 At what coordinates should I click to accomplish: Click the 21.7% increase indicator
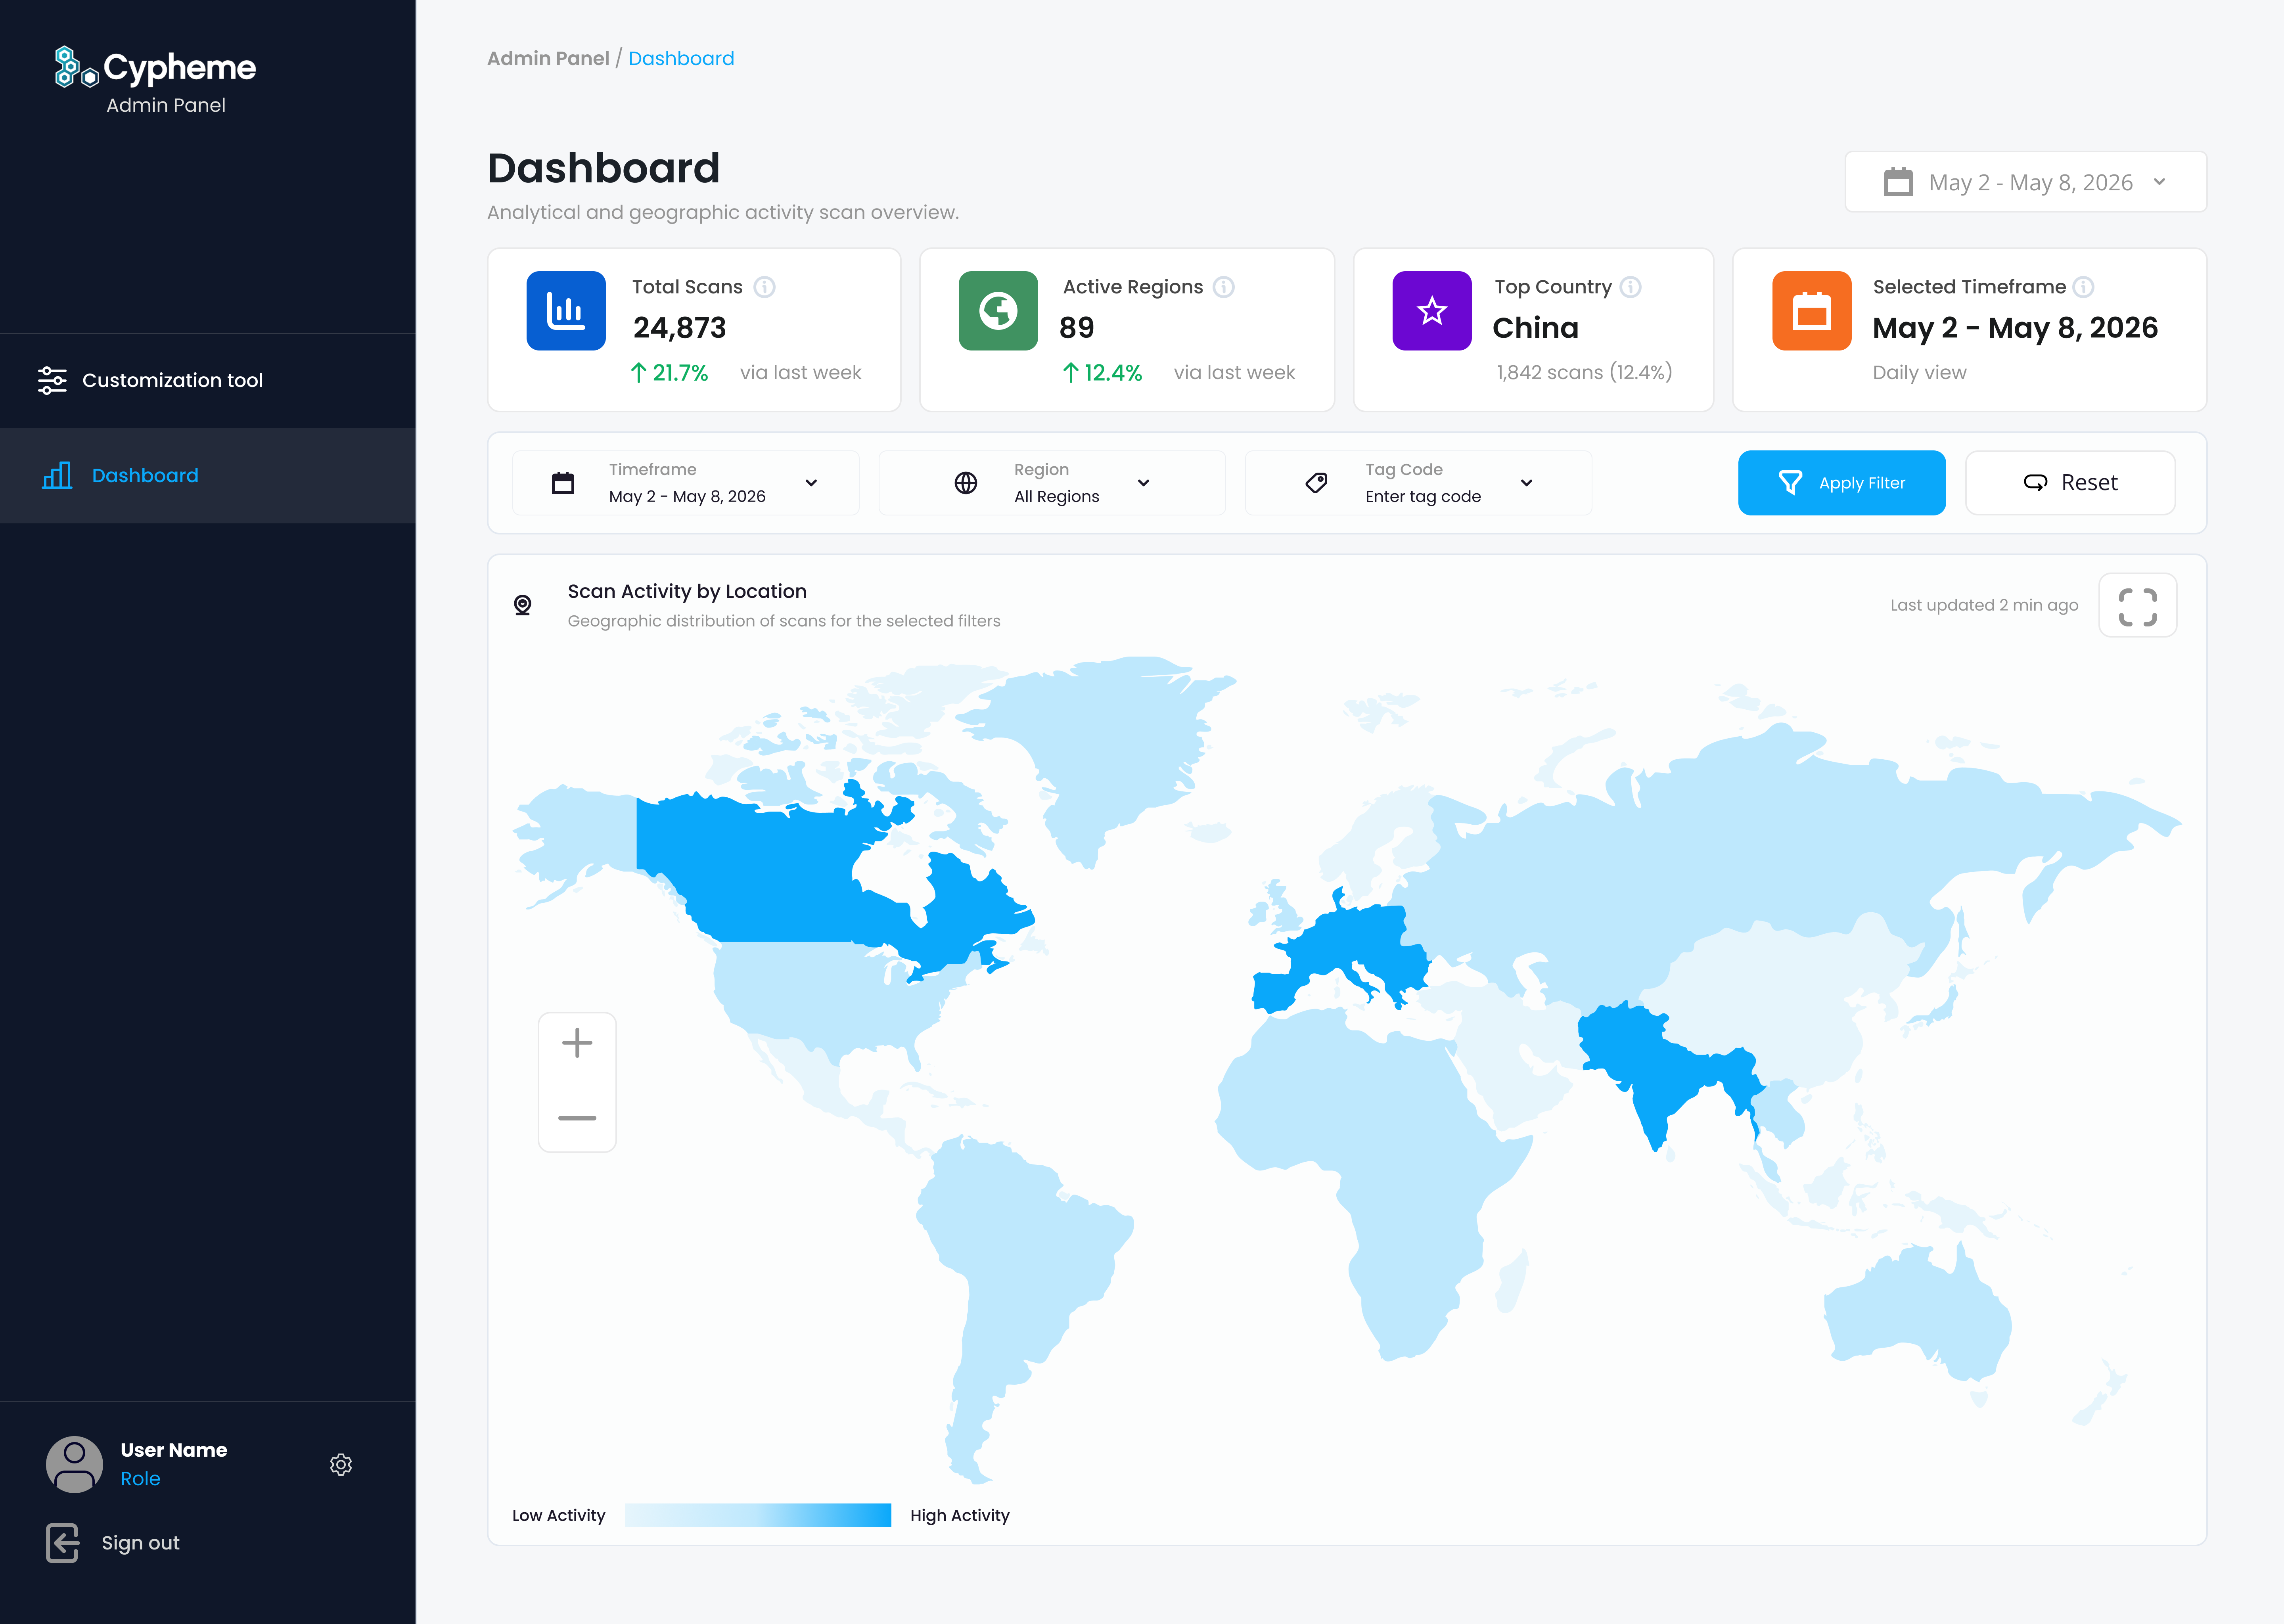pos(669,373)
